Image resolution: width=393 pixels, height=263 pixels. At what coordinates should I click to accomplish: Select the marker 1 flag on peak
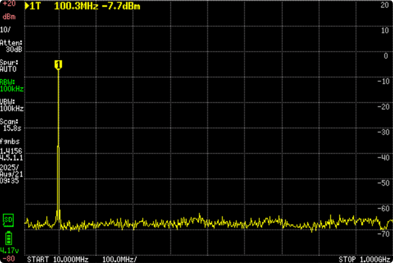58,65
